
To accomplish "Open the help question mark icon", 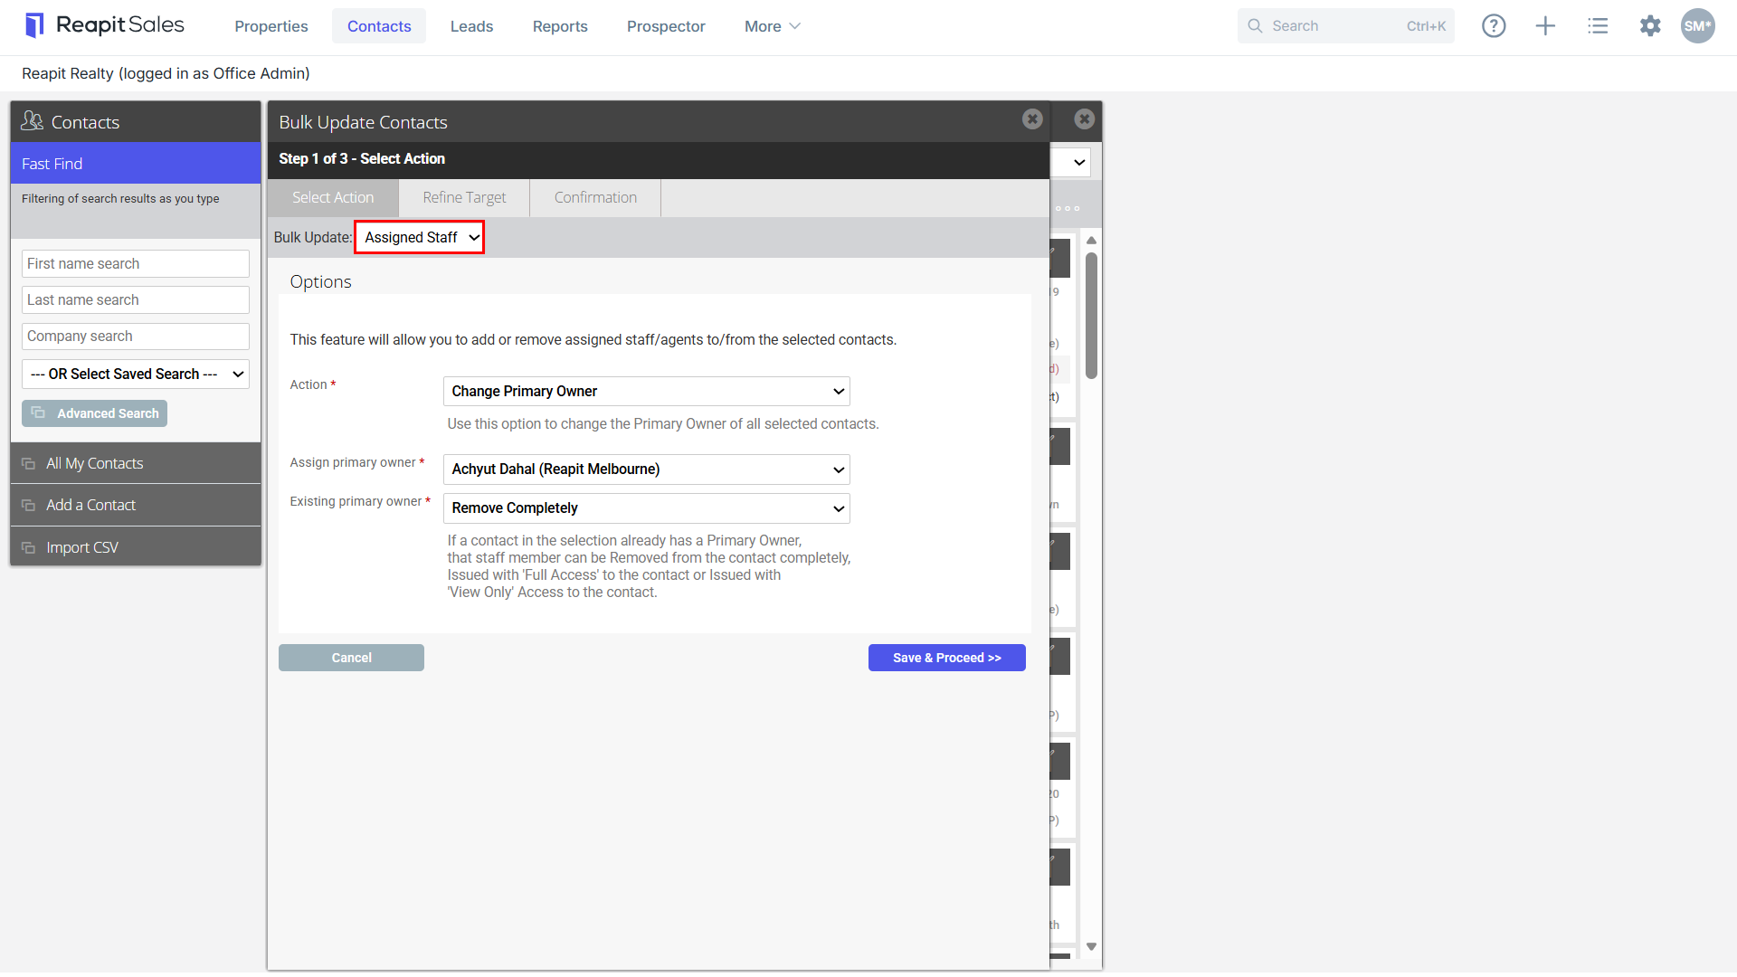I will click(1494, 26).
